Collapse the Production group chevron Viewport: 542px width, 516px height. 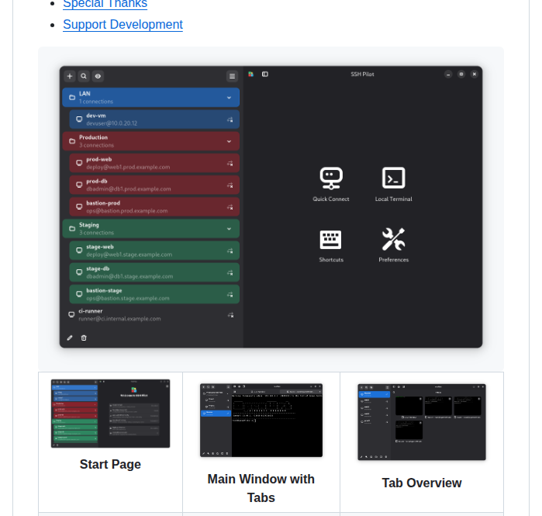229,141
